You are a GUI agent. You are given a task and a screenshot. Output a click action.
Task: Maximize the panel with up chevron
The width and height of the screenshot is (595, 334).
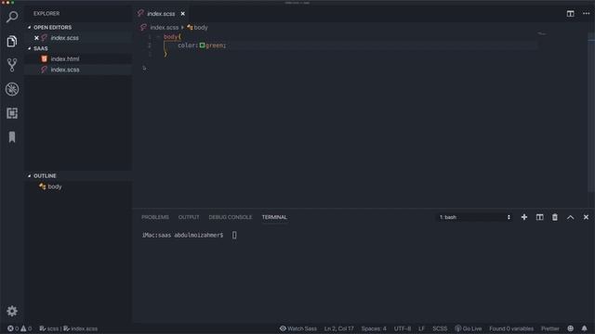pyautogui.click(x=570, y=217)
